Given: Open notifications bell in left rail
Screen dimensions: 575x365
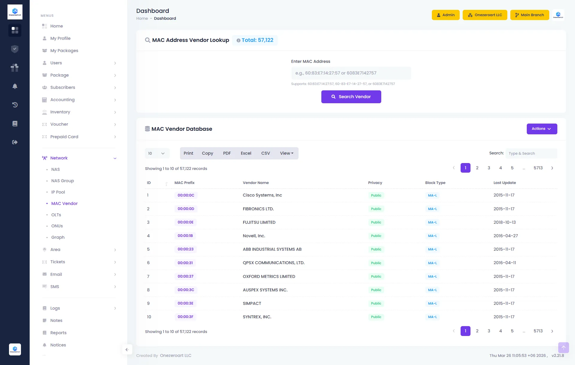Looking at the screenshot, I should tap(15, 86).
